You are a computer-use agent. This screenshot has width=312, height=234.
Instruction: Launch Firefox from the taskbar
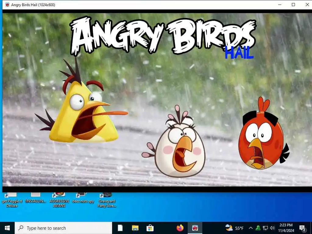coord(180,228)
